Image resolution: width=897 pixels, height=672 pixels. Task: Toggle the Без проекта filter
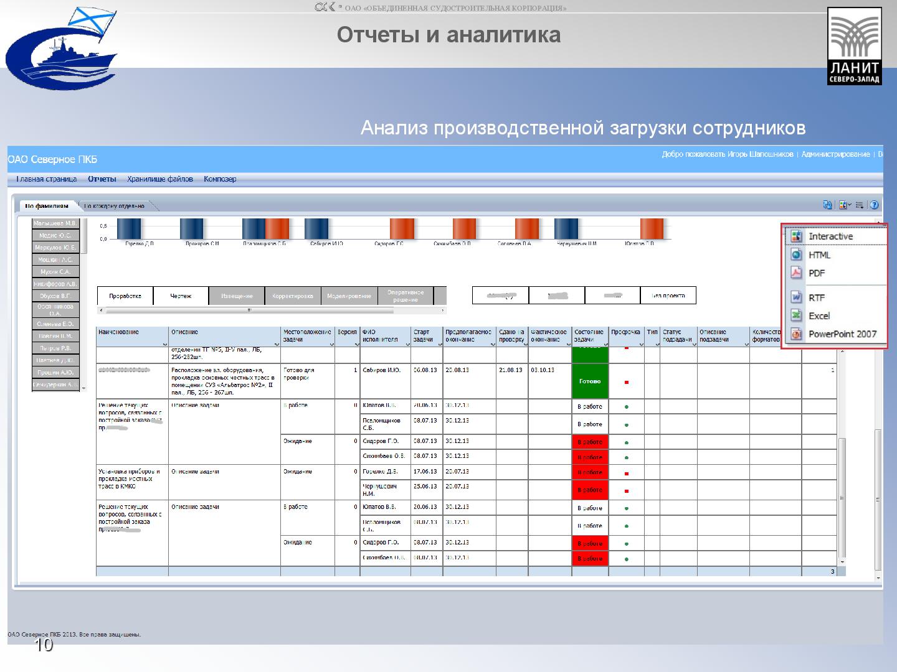point(668,295)
